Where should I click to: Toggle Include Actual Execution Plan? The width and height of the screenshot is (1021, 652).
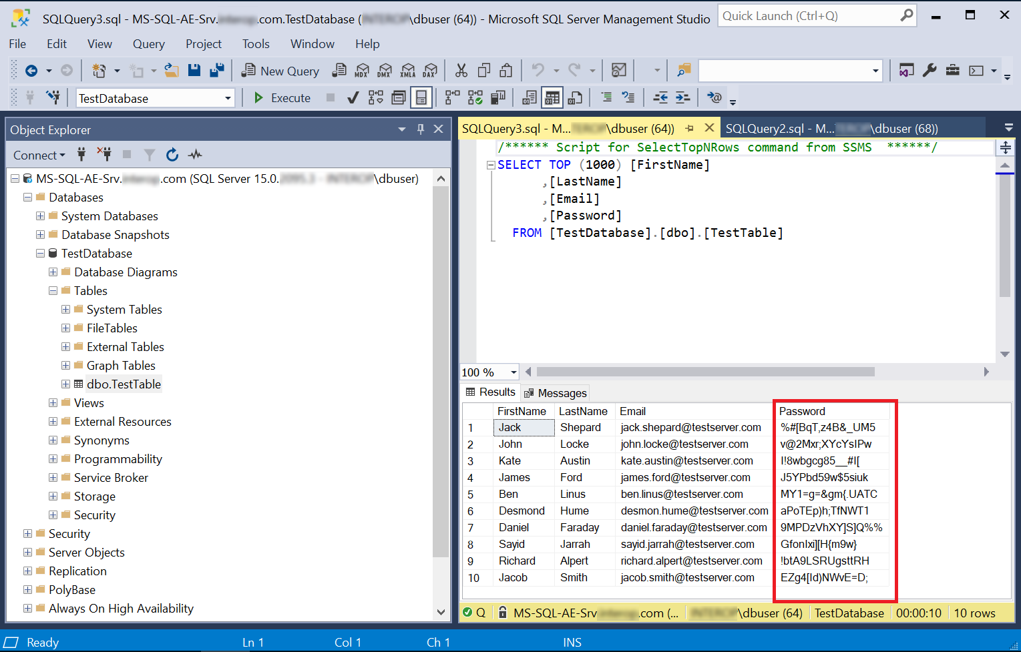pos(453,98)
